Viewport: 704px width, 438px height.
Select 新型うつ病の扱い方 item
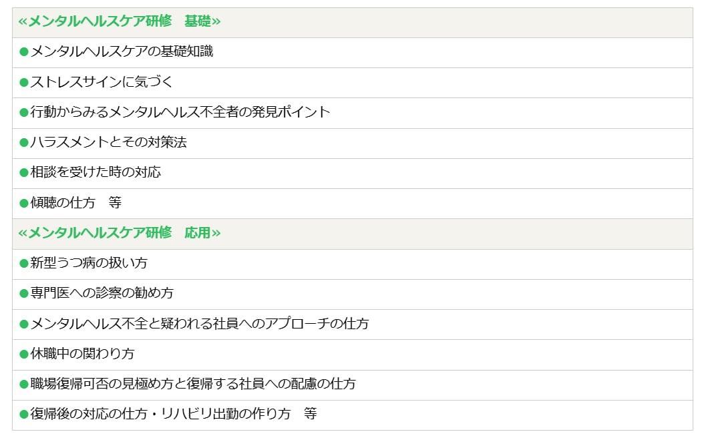(89, 263)
